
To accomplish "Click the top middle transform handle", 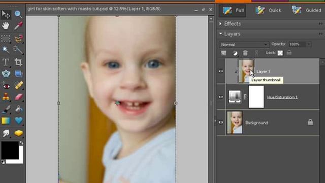I will coord(117,16).
